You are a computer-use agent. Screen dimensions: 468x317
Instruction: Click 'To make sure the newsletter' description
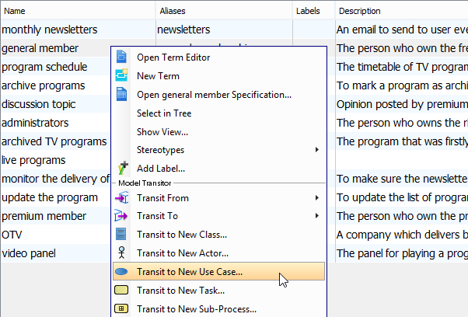pos(402,179)
